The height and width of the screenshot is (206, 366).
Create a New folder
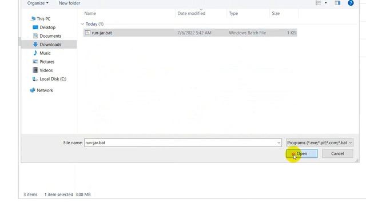69,3
